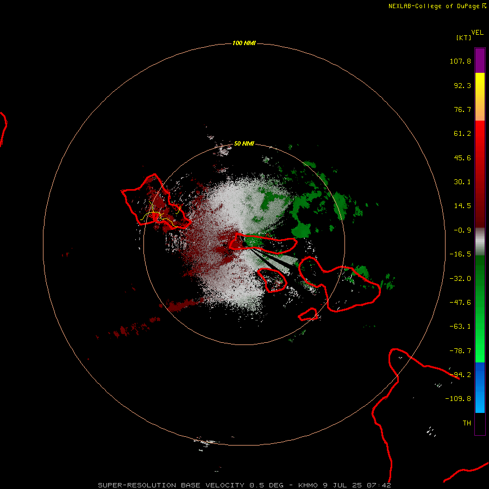Click the -32.0 legend value
This screenshot has height=489, width=489.
tap(460, 279)
